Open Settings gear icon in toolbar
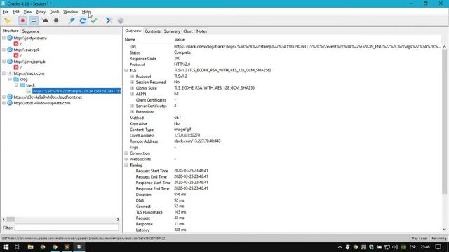 pyautogui.click(x=121, y=20)
